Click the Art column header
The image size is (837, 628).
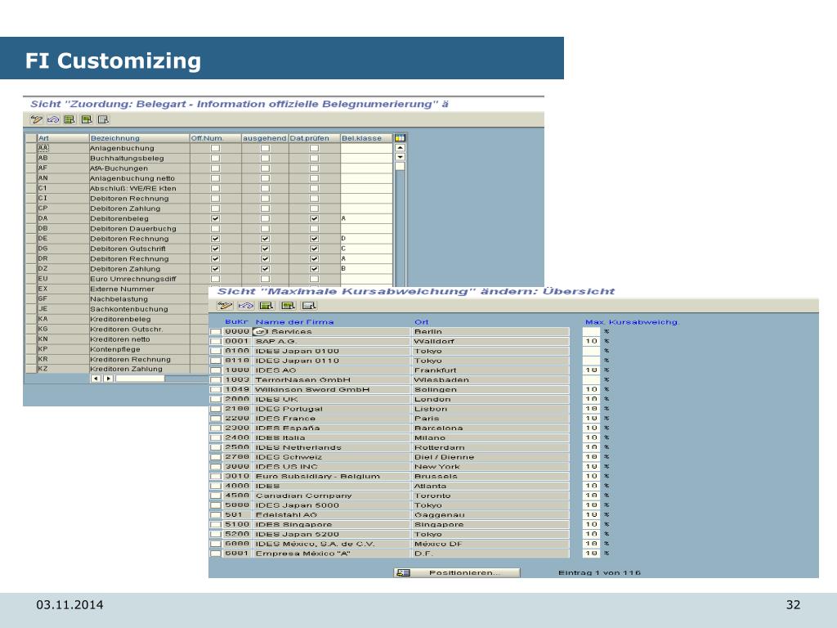click(62, 138)
